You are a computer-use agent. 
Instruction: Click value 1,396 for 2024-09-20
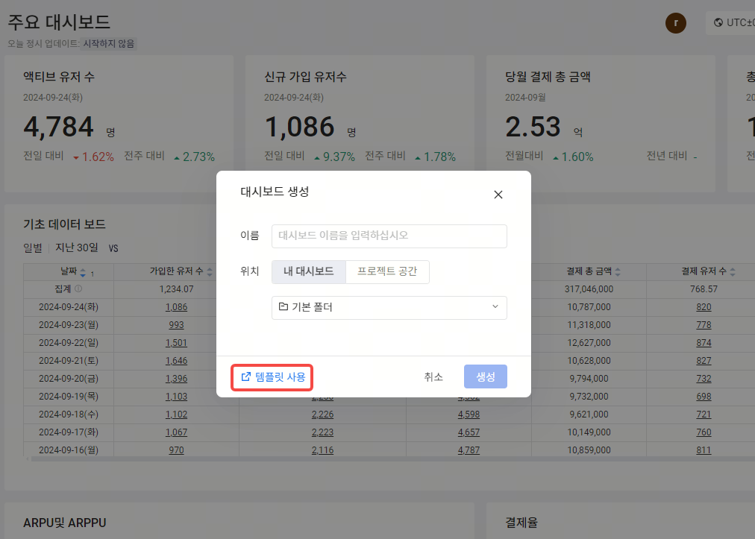click(x=176, y=379)
